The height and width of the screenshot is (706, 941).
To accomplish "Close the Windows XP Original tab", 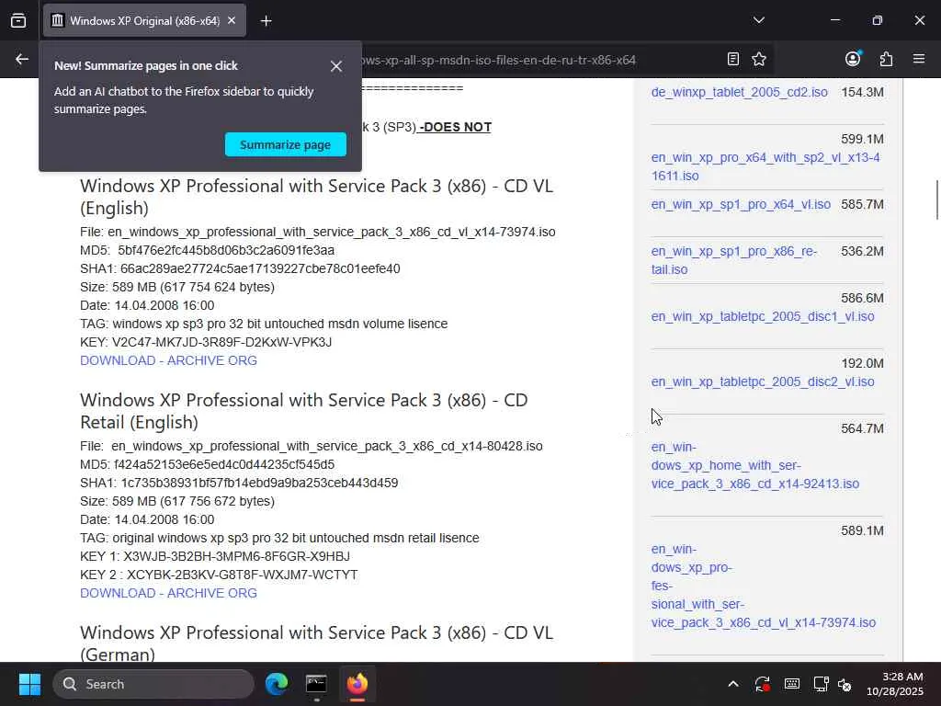I will 232,20.
